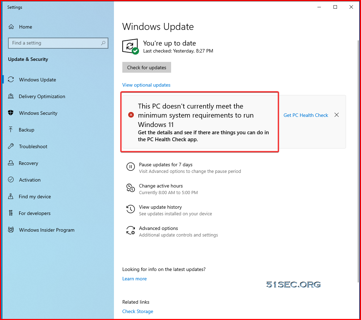Click Check for updates button
Image resolution: width=361 pixels, height=320 pixels.
click(x=147, y=67)
